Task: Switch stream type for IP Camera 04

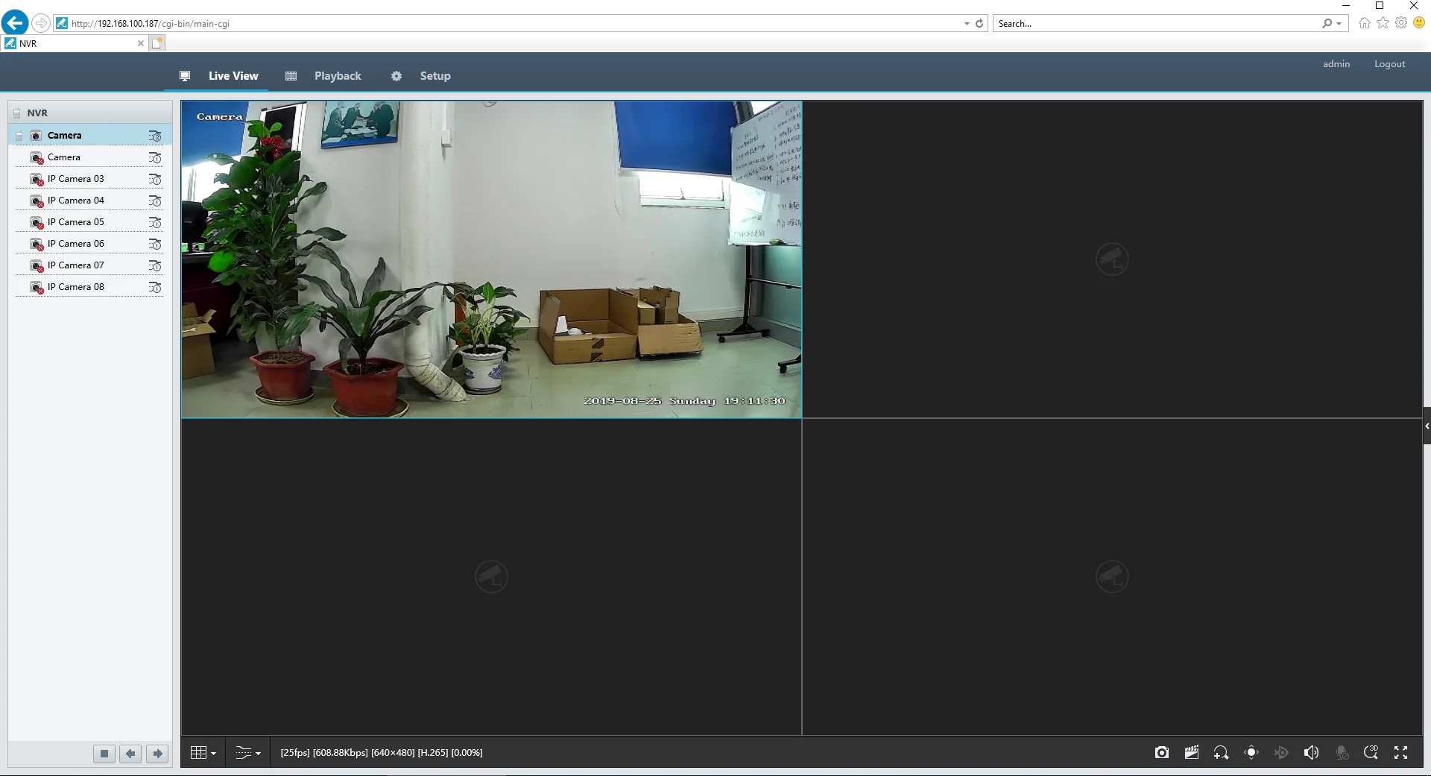Action: click(155, 201)
